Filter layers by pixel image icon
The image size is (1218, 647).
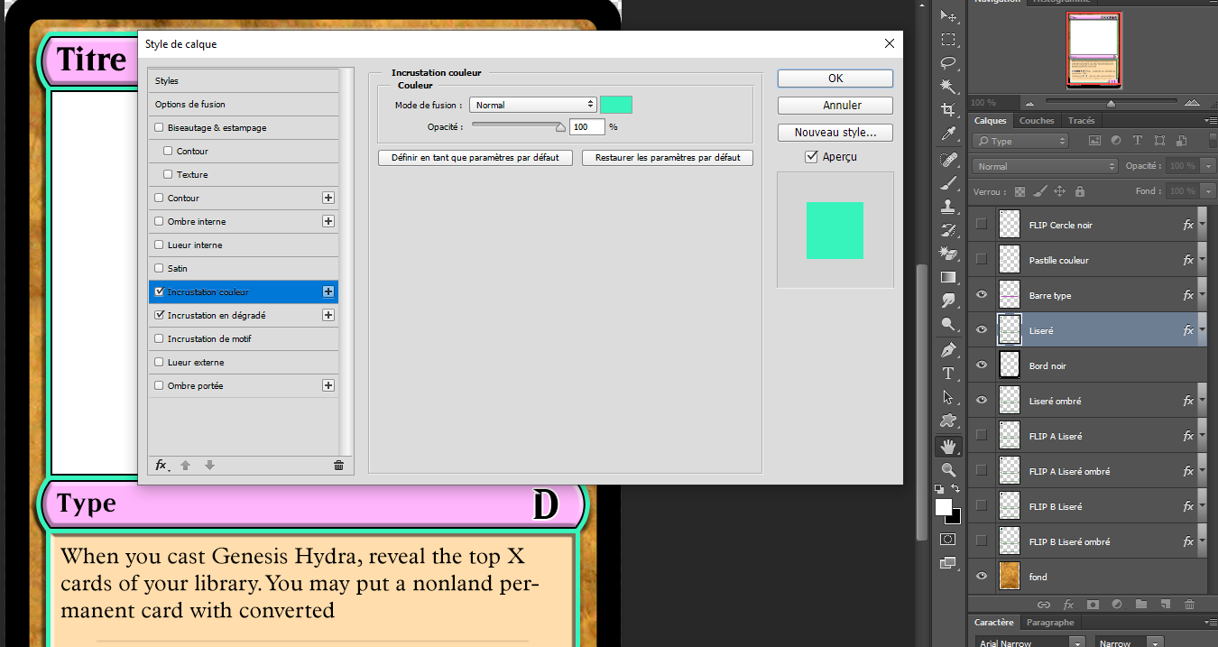coord(1094,141)
